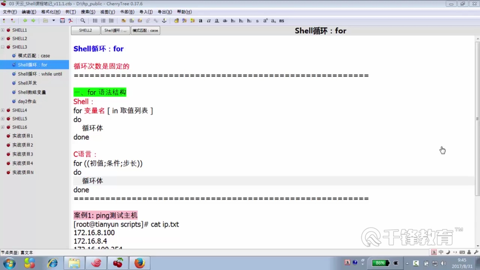Open recent documents dropdown arrow
The image size is (480, 270).
53,21
